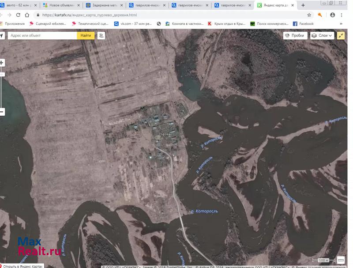The image size is (353, 268).
Task: Bookmark this page with the star icon
Action: click(309, 15)
